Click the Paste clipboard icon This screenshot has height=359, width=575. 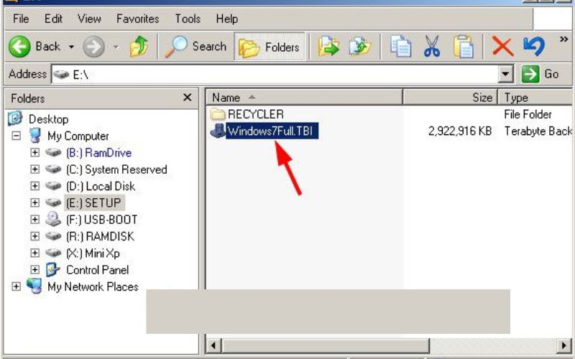tap(464, 47)
